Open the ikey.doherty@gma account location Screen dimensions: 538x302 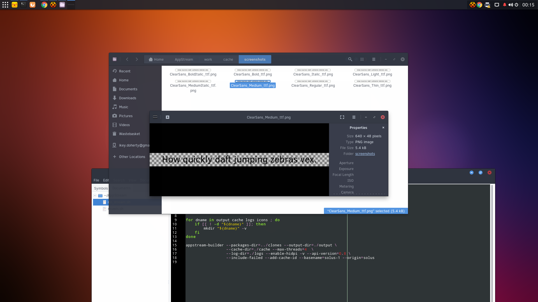pos(129,145)
